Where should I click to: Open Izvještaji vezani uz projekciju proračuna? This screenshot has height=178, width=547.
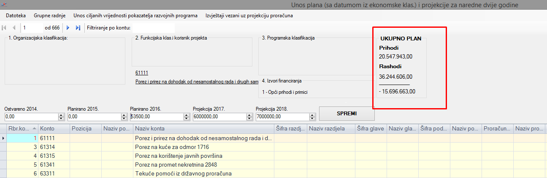249,15
